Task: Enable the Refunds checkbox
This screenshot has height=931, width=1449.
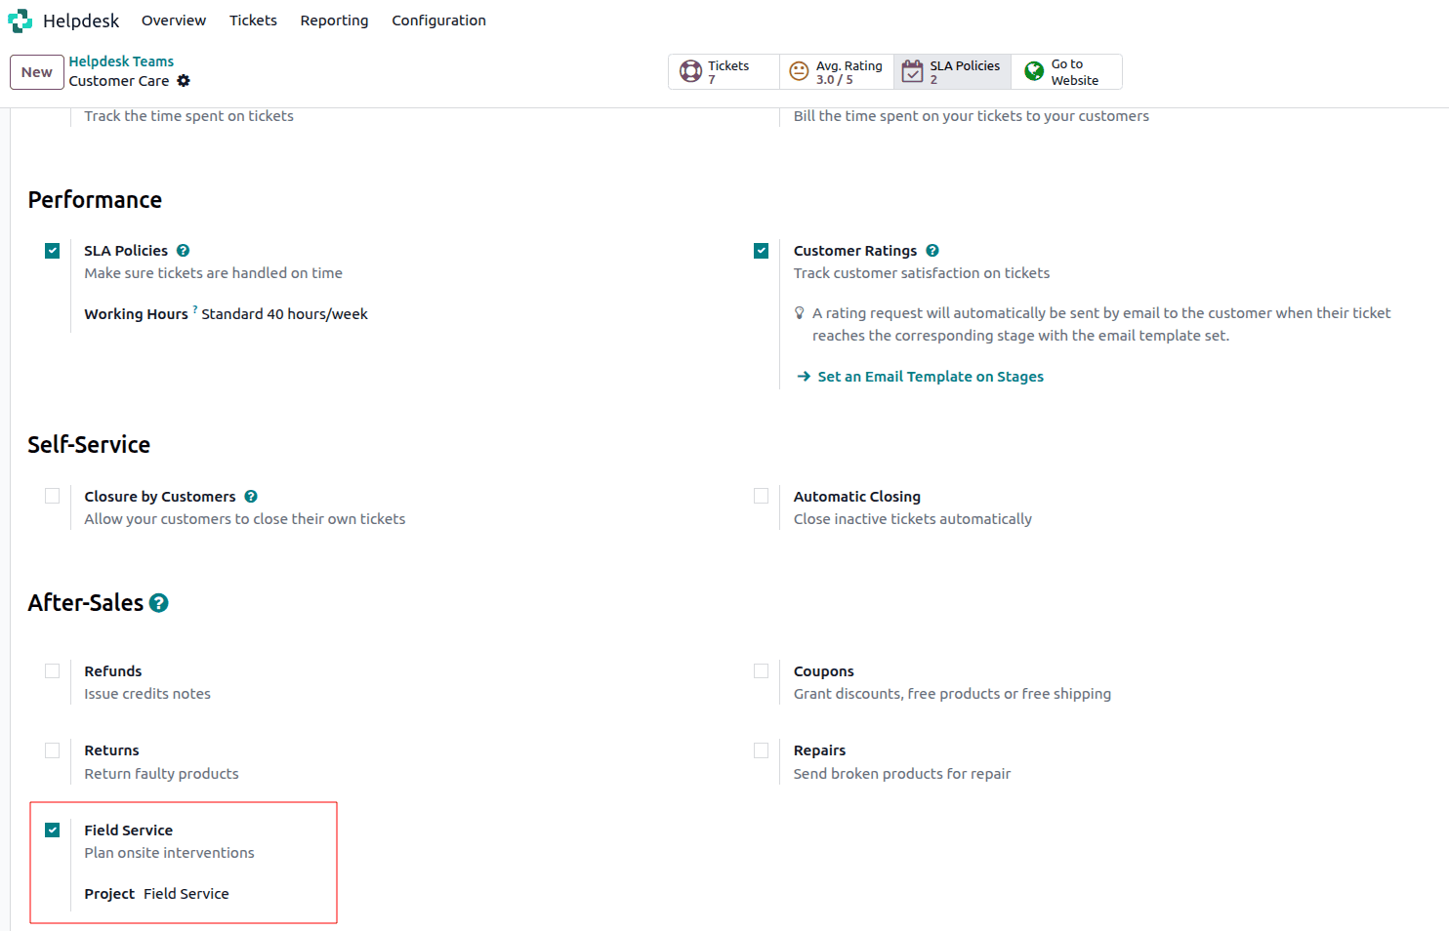Action: click(52, 670)
